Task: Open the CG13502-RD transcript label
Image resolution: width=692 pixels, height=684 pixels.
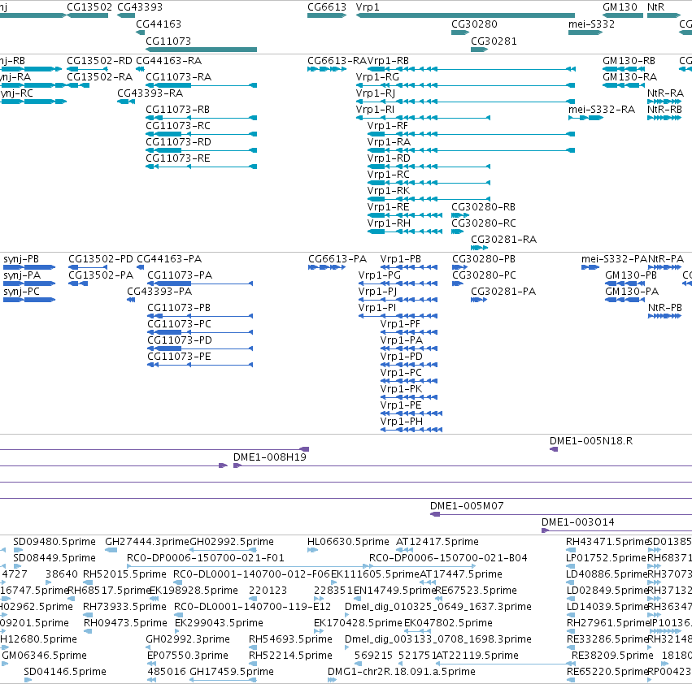Action: tap(99, 60)
